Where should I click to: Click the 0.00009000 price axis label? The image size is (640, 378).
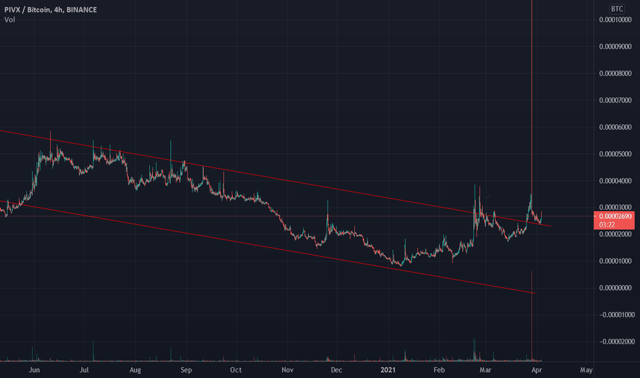615,47
